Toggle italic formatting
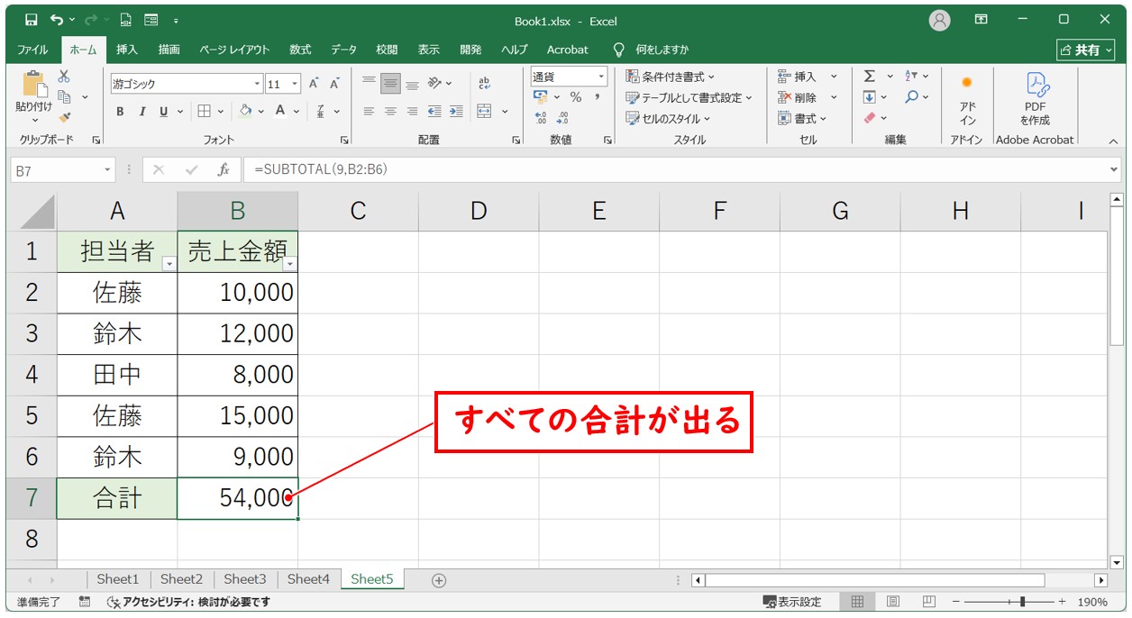Screen dimensions: 1132x618 tap(141, 112)
